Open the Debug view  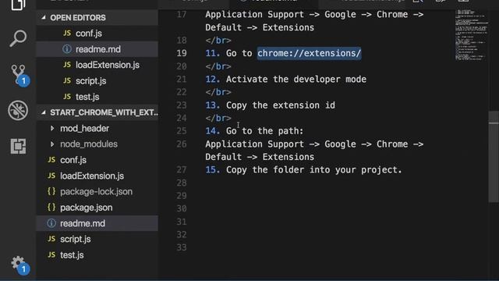(x=18, y=110)
